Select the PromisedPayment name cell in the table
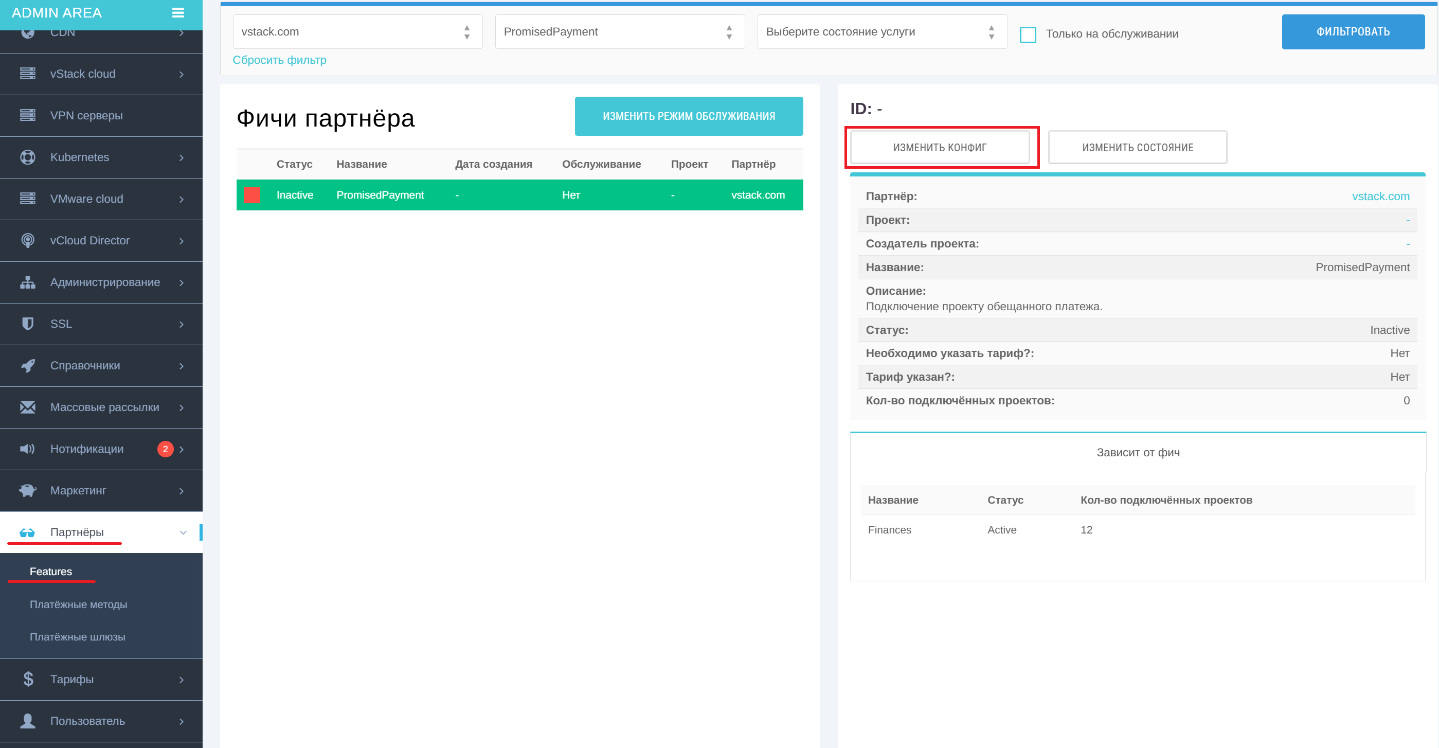 [x=380, y=195]
